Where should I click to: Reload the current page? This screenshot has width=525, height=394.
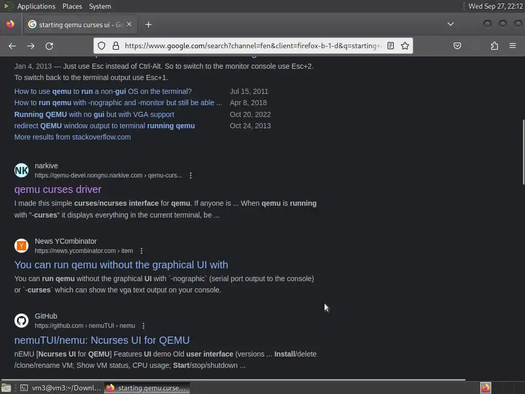coord(49,46)
